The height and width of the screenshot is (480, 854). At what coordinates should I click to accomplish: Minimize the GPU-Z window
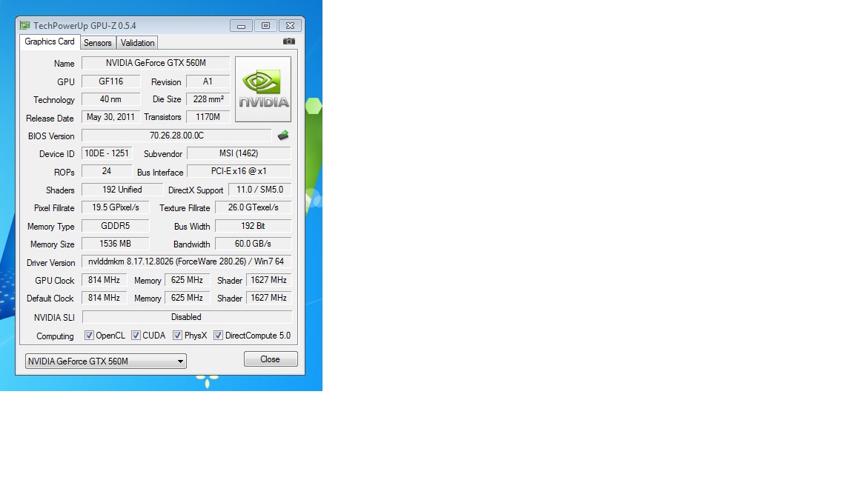[x=241, y=26]
